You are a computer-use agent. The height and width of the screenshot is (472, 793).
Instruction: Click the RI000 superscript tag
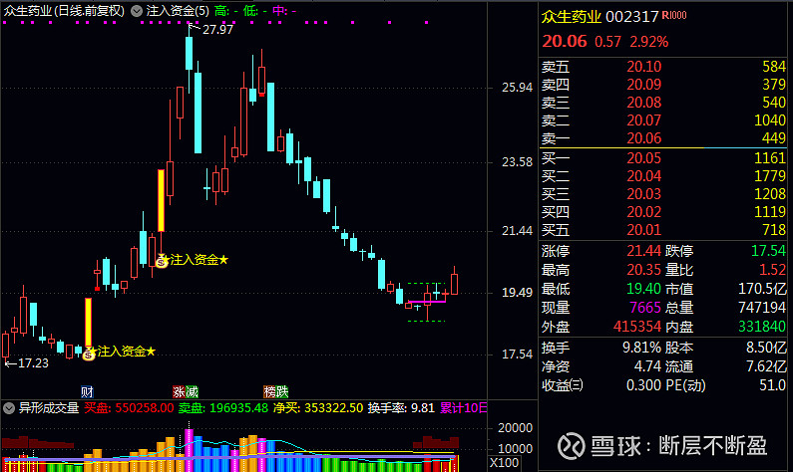(674, 15)
